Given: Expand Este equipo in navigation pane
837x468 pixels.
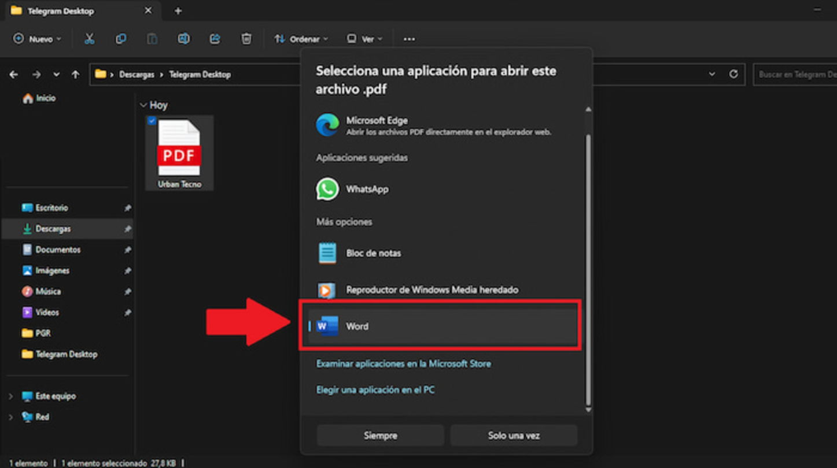Looking at the screenshot, I should click(x=10, y=396).
